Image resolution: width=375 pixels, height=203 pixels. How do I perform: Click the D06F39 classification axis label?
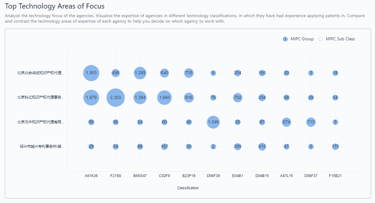[x=213, y=176]
